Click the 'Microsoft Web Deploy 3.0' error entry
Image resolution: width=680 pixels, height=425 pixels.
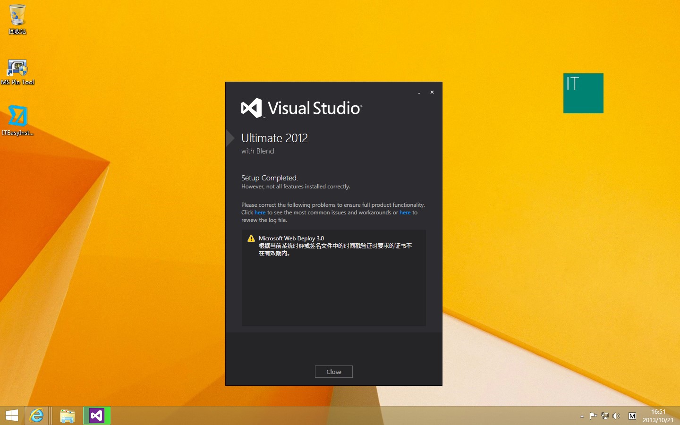tap(291, 238)
